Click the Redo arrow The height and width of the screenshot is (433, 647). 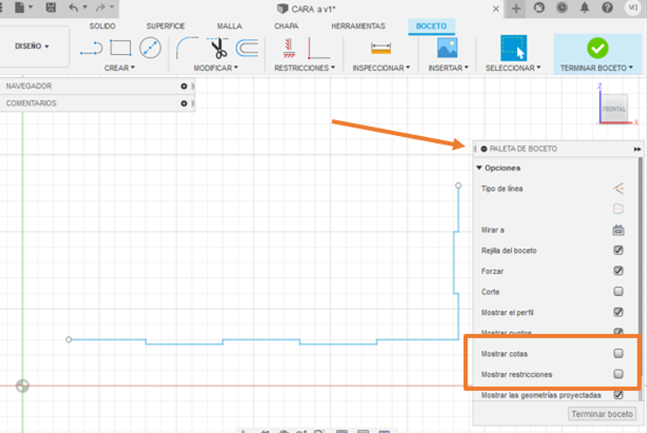[100, 8]
